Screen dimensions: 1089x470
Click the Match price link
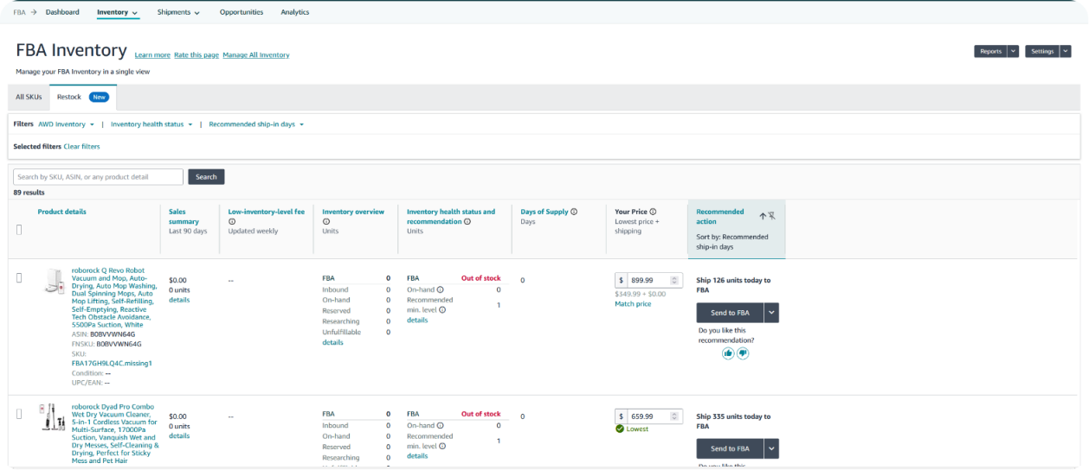pos(632,304)
